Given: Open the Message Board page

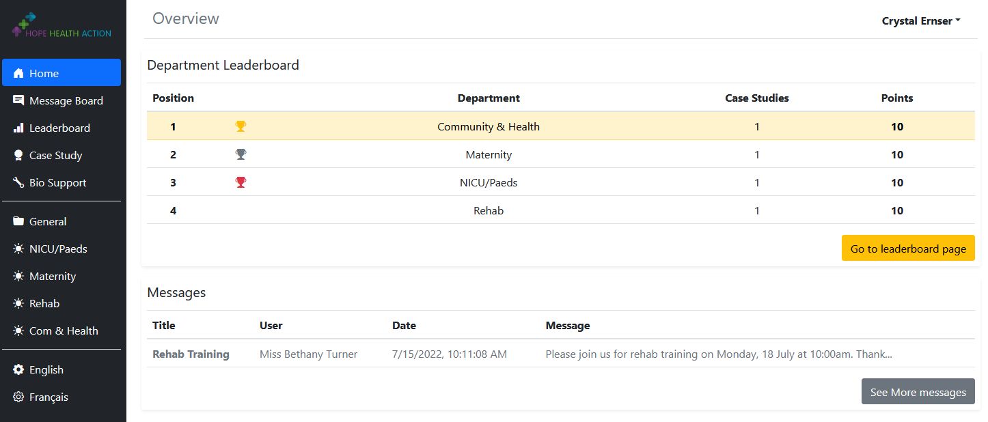Looking at the screenshot, I should click(x=61, y=100).
